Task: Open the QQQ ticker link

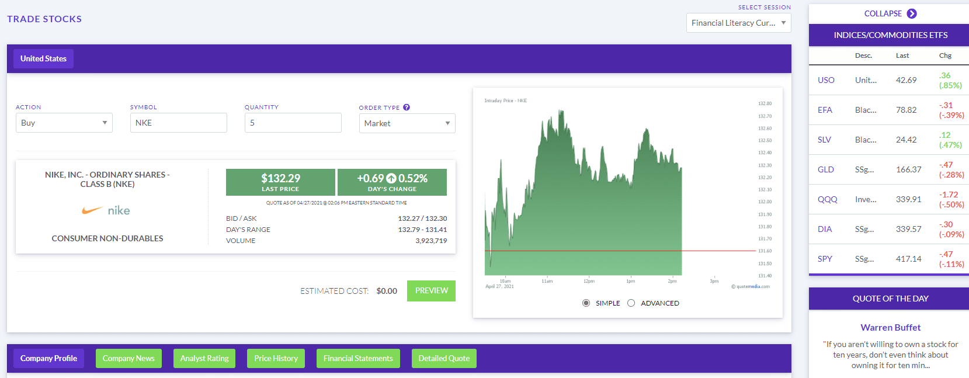Action: [827, 199]
